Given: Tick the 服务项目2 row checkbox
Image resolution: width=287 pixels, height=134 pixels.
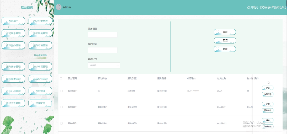Looking at the screenshot, I should pyautogui.click(x=62, y=124).
